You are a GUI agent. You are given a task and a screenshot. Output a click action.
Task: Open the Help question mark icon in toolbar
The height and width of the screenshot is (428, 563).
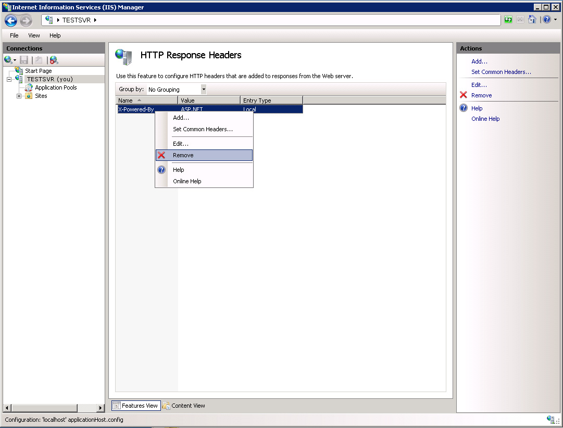coord(547,19)
